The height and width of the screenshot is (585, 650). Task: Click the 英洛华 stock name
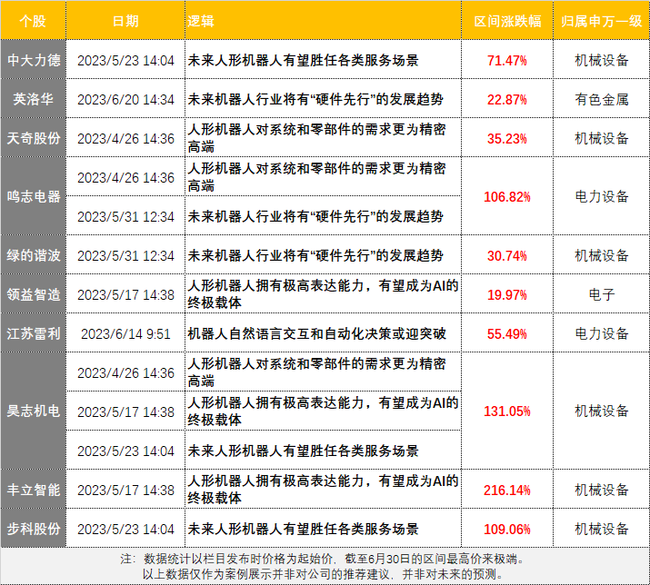(x=34, y=99)
